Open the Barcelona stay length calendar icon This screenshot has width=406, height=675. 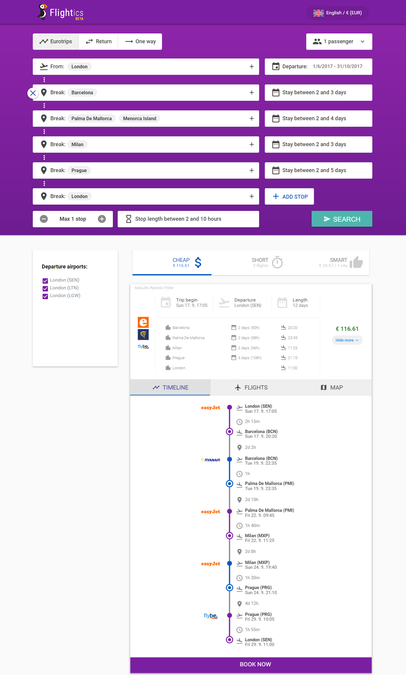[x=276, y=92]
